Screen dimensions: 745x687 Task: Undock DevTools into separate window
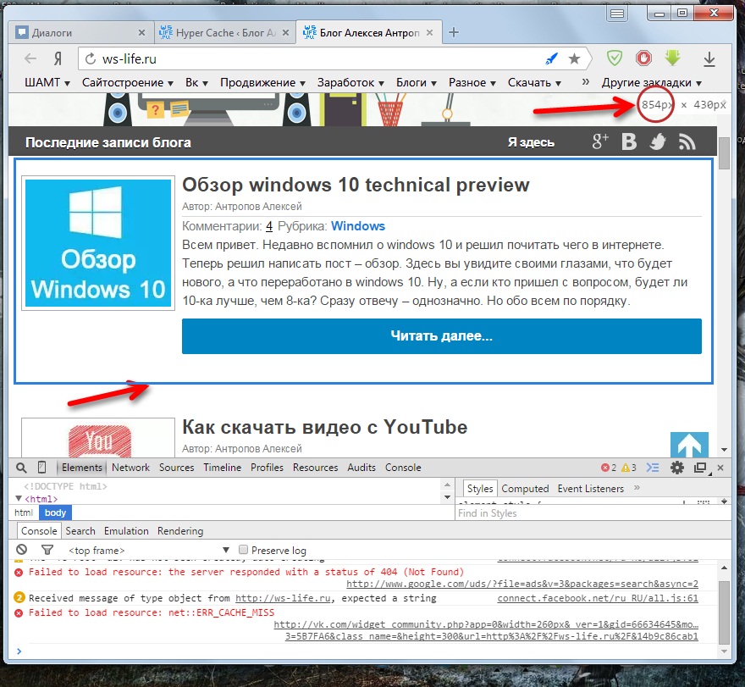coord(701,468)
